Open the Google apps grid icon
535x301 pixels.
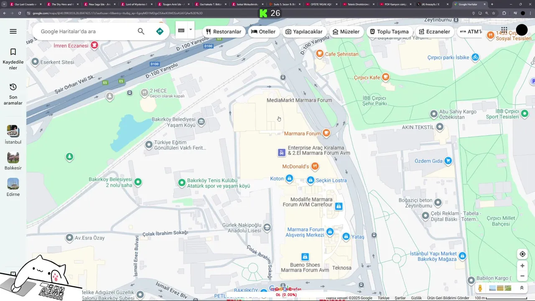pos(504,30)
